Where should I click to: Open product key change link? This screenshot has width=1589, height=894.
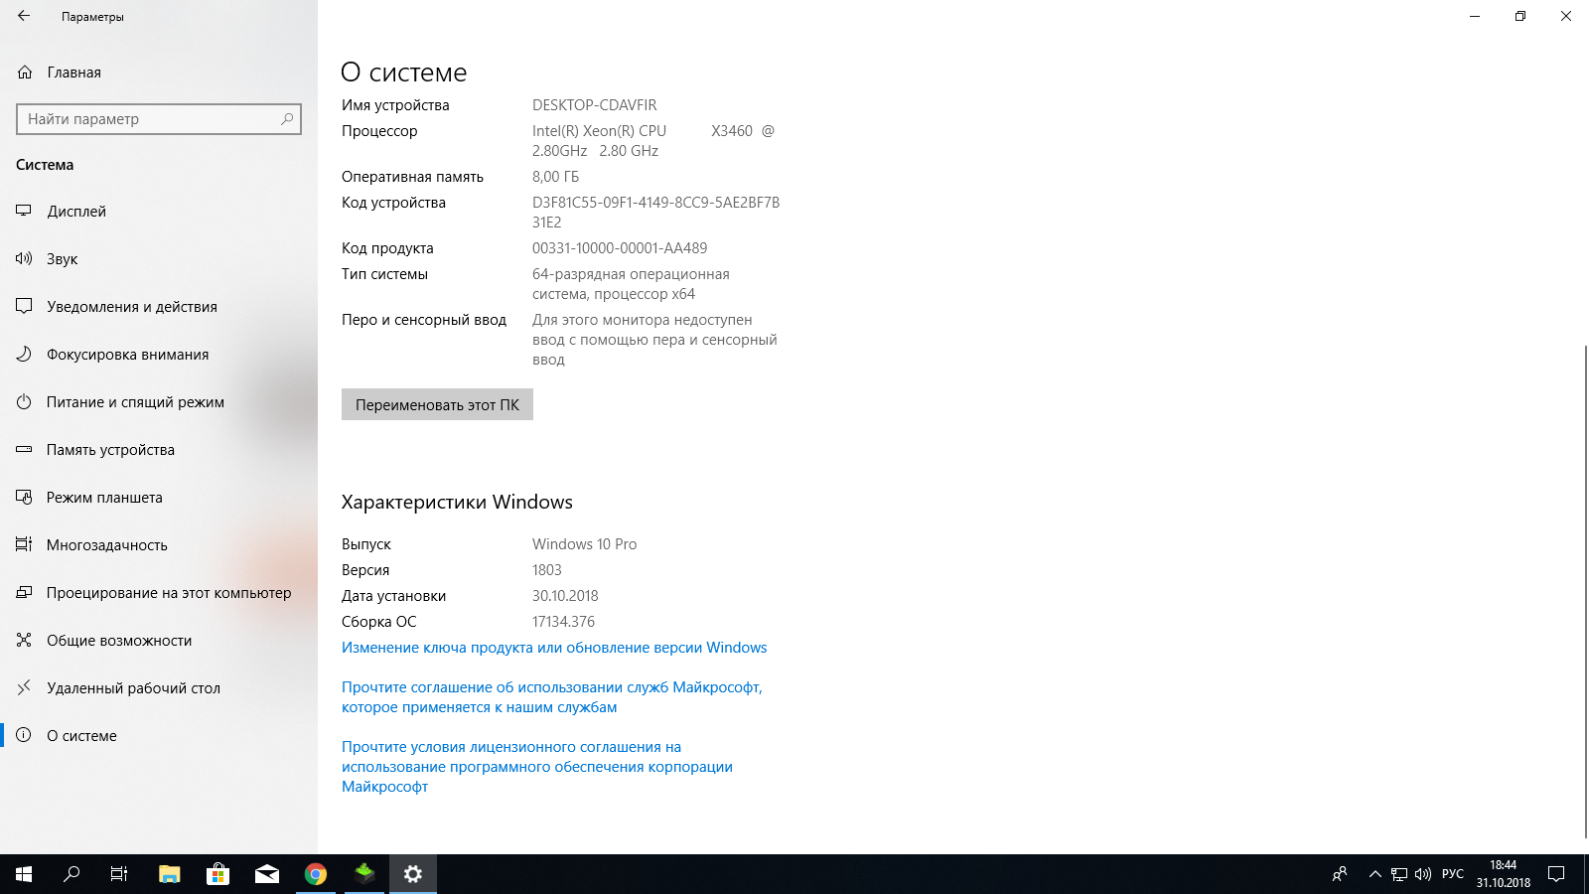click(554, 648)
